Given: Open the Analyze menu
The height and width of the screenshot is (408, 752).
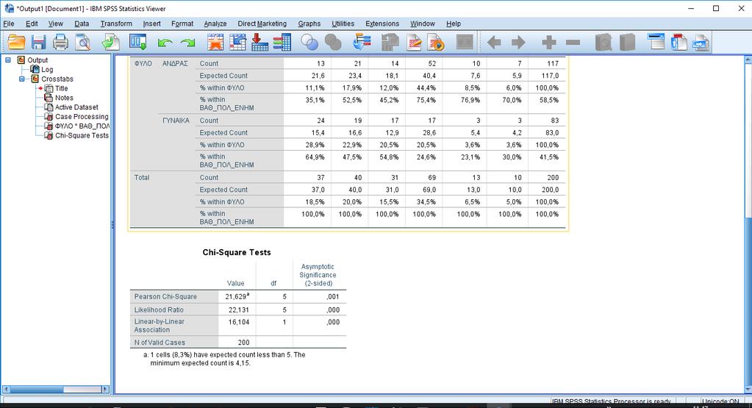Looking at the screenshot, I should 215,24.
